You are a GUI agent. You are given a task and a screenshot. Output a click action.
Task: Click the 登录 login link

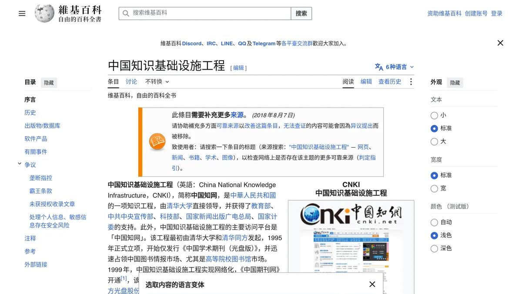(497, 14)
